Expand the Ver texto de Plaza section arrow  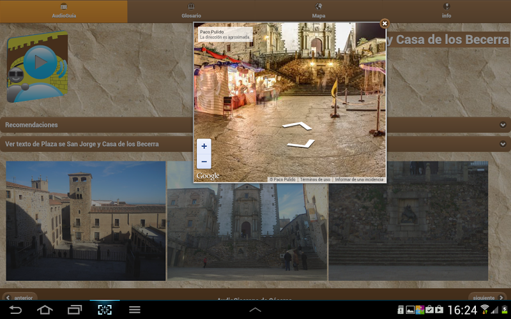(x=503, y=144)
